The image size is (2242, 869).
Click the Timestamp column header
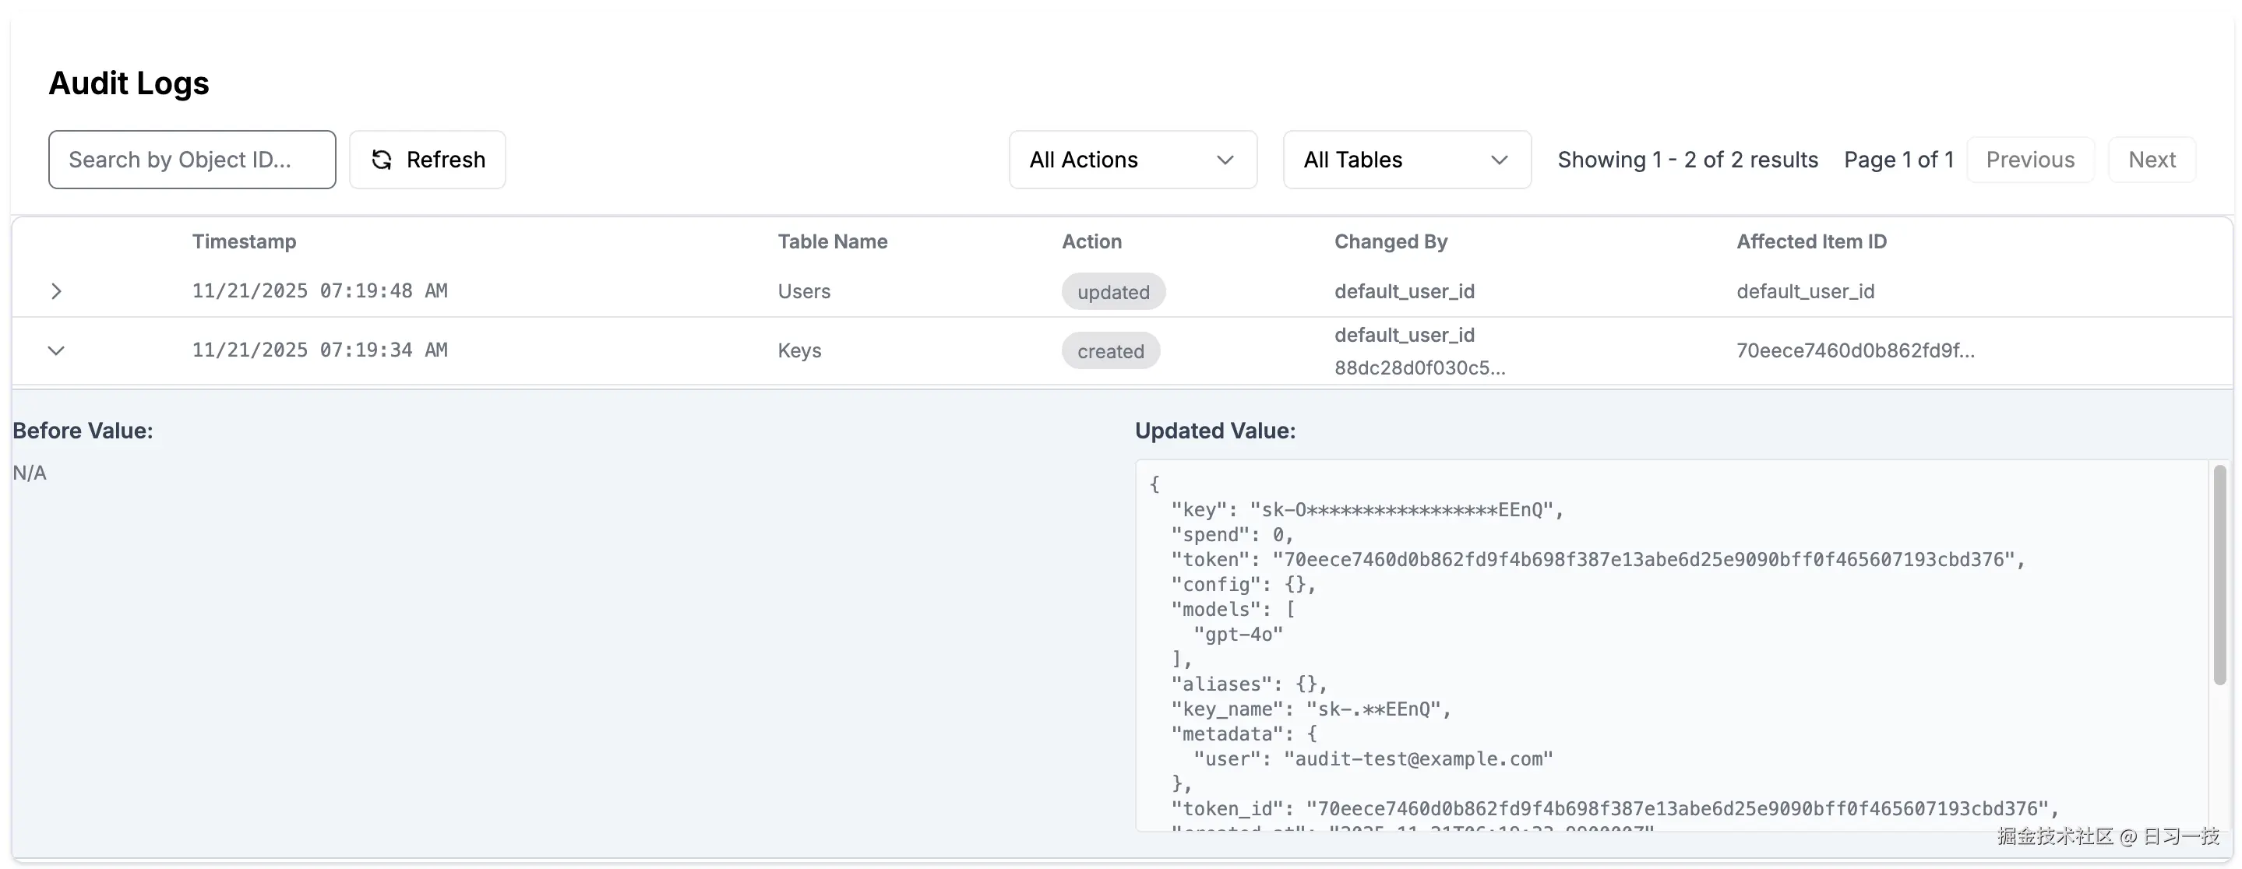click(244, 242)
